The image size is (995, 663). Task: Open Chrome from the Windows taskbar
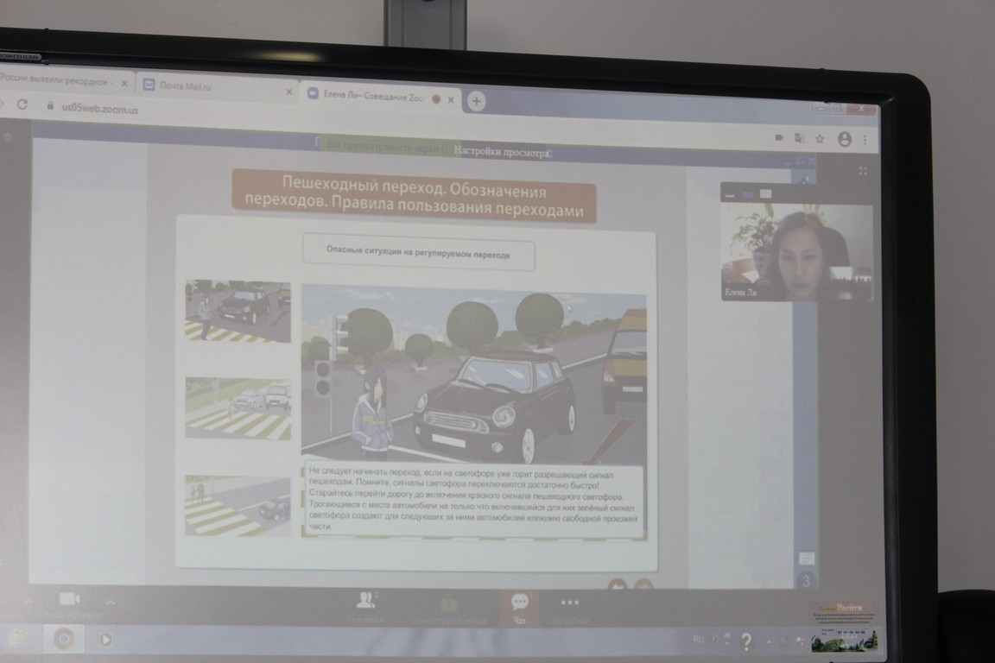tap(63, 639)
